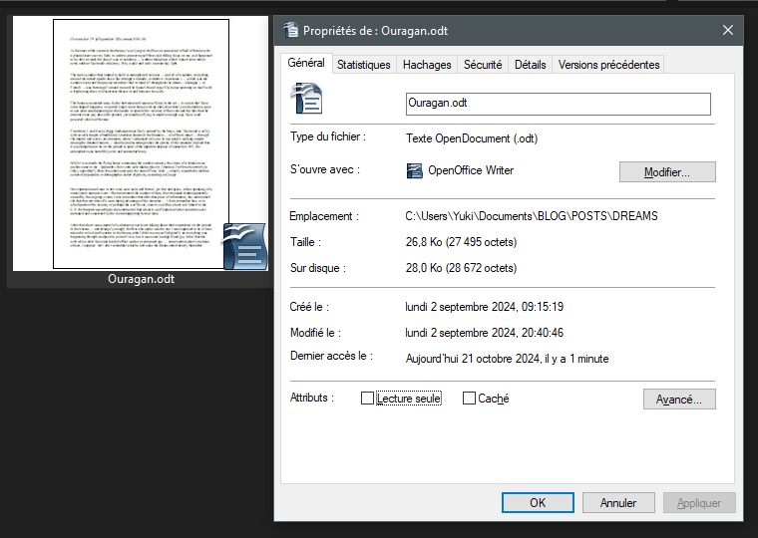Image resolution: width=758 pixels, height=538 pixels.
Task: Click the document icon in the title bar
Action: (290, 30)
